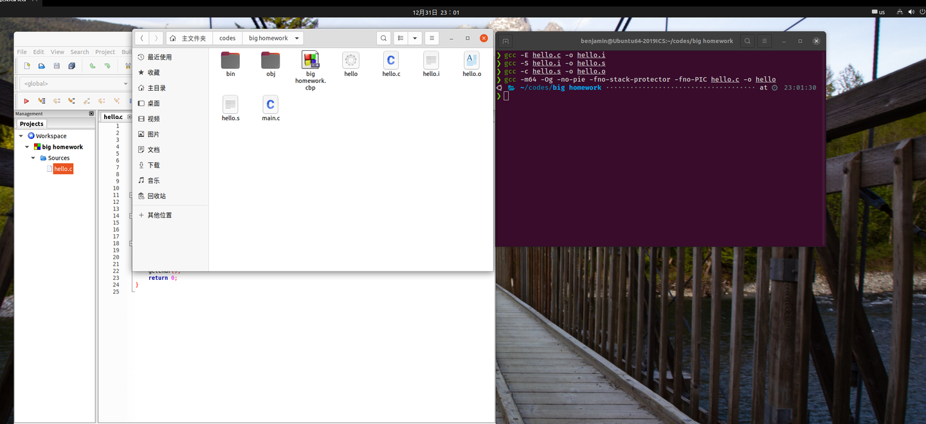Open File menu in Code::Blocks
This screenshot has width=926, height=424.
coord(22,52)
